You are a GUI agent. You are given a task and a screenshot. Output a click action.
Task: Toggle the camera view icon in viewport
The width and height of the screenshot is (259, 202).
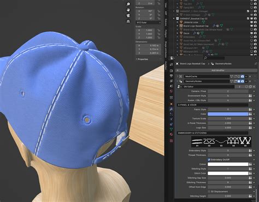coord(128,15)
